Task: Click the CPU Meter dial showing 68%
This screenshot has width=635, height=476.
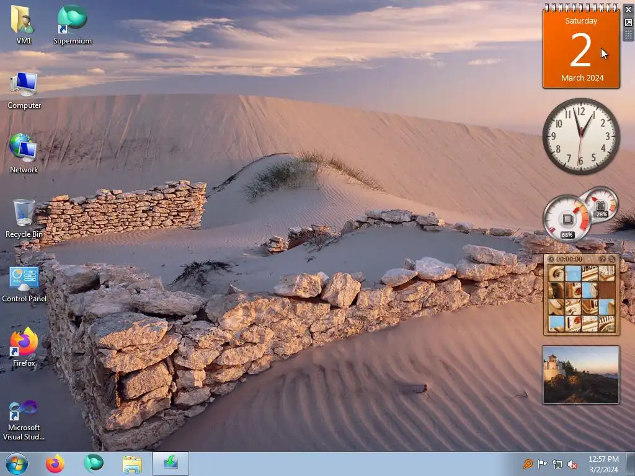Action: (567, 219)
